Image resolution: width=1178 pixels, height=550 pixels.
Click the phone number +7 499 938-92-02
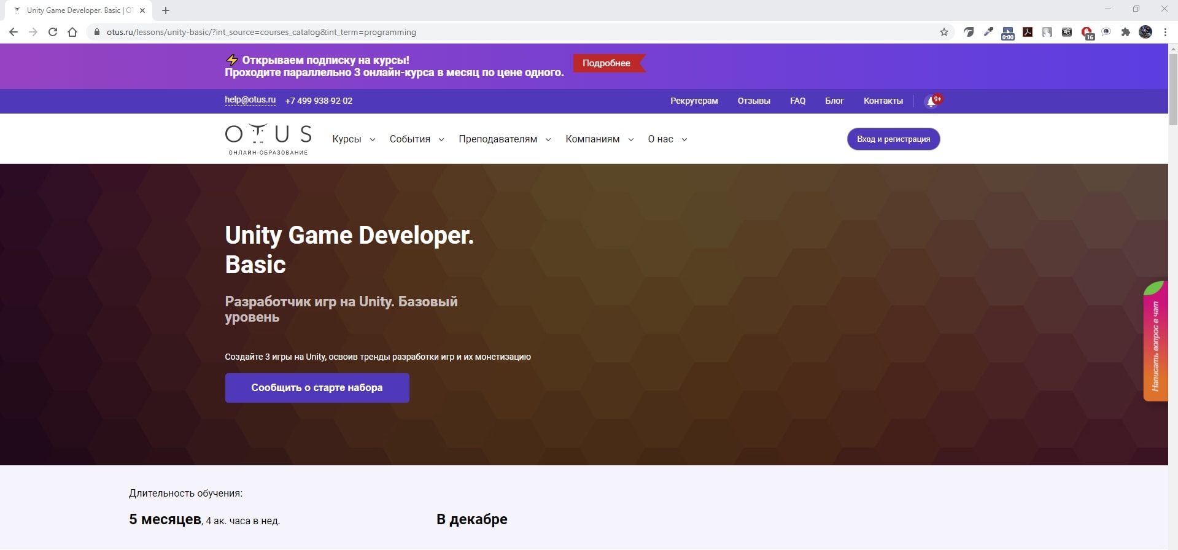point(319,101)
